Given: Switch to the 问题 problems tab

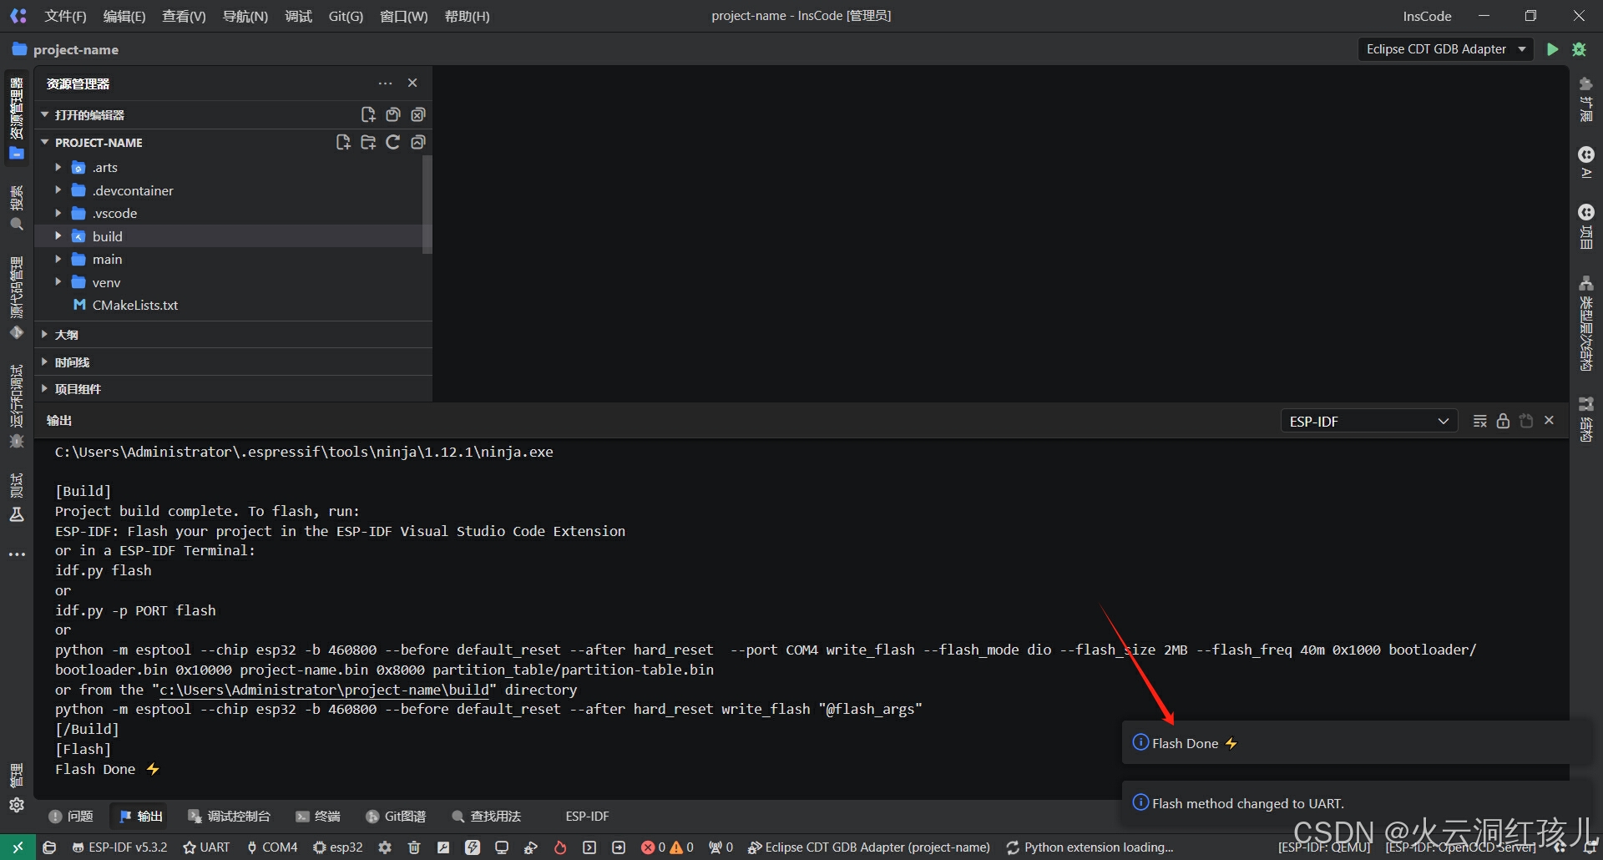Looking at the screenshot, I should click(71, 816).
